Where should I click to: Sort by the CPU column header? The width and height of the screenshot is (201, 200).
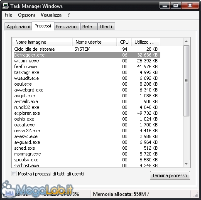[124, 42]
